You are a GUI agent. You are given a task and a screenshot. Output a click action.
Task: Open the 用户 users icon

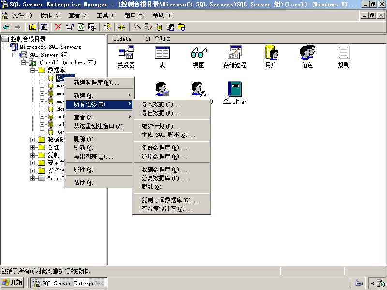271,57
